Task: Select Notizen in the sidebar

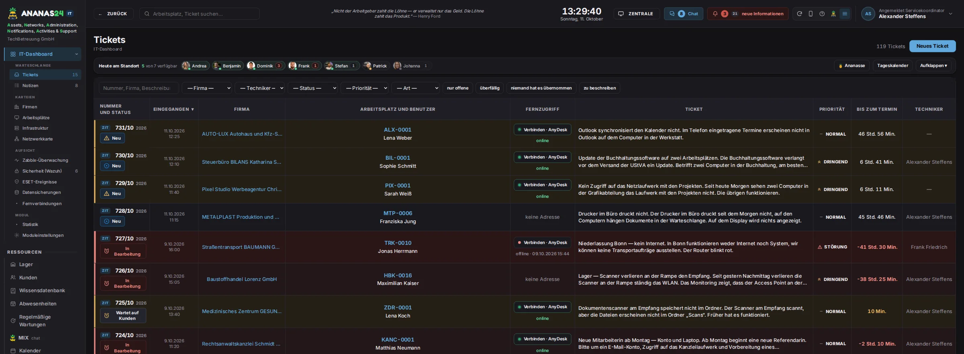Action: coord(45,85)
